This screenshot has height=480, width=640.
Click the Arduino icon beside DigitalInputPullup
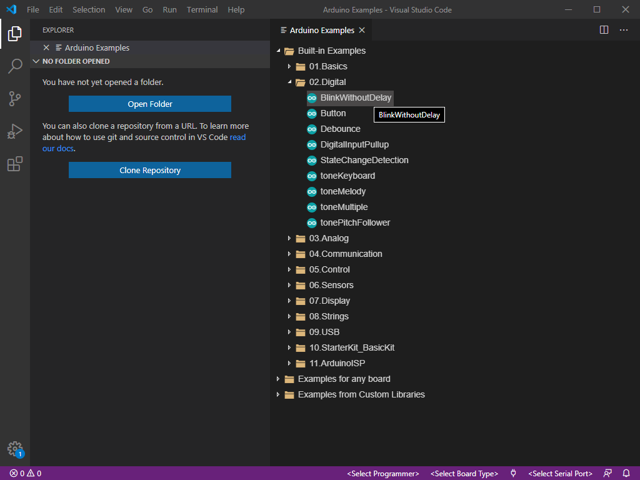(312, 144)
